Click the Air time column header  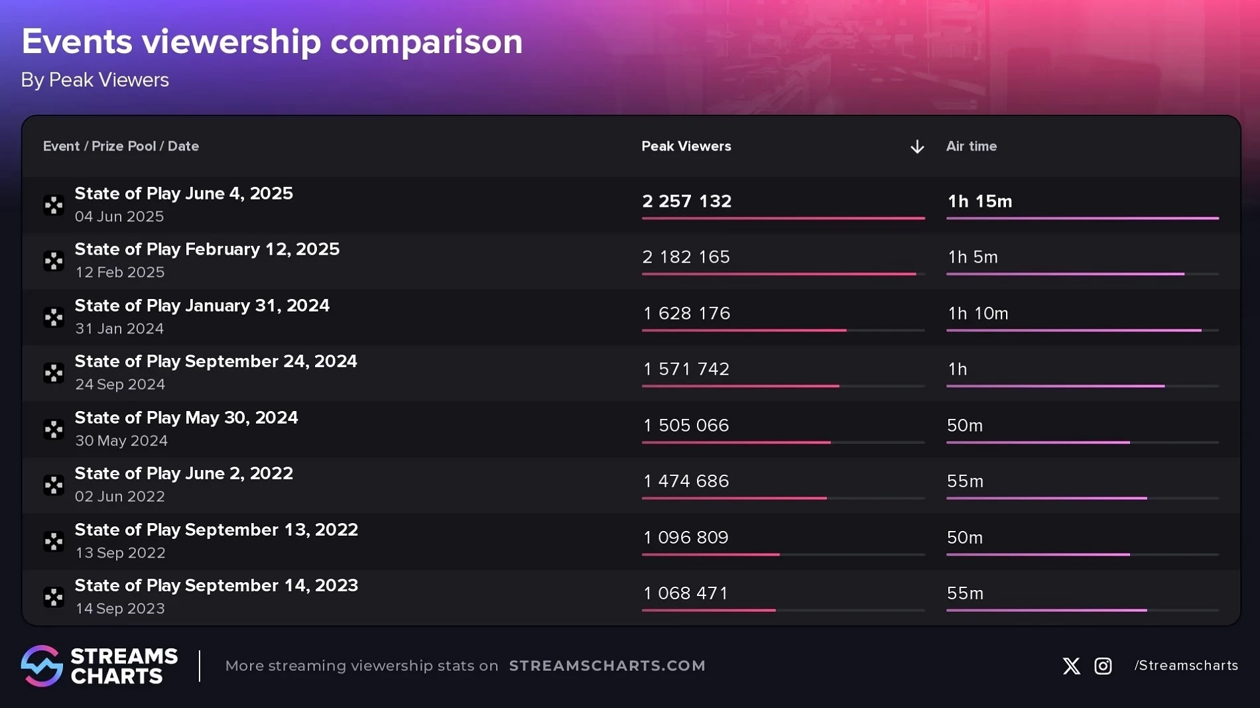971,147
